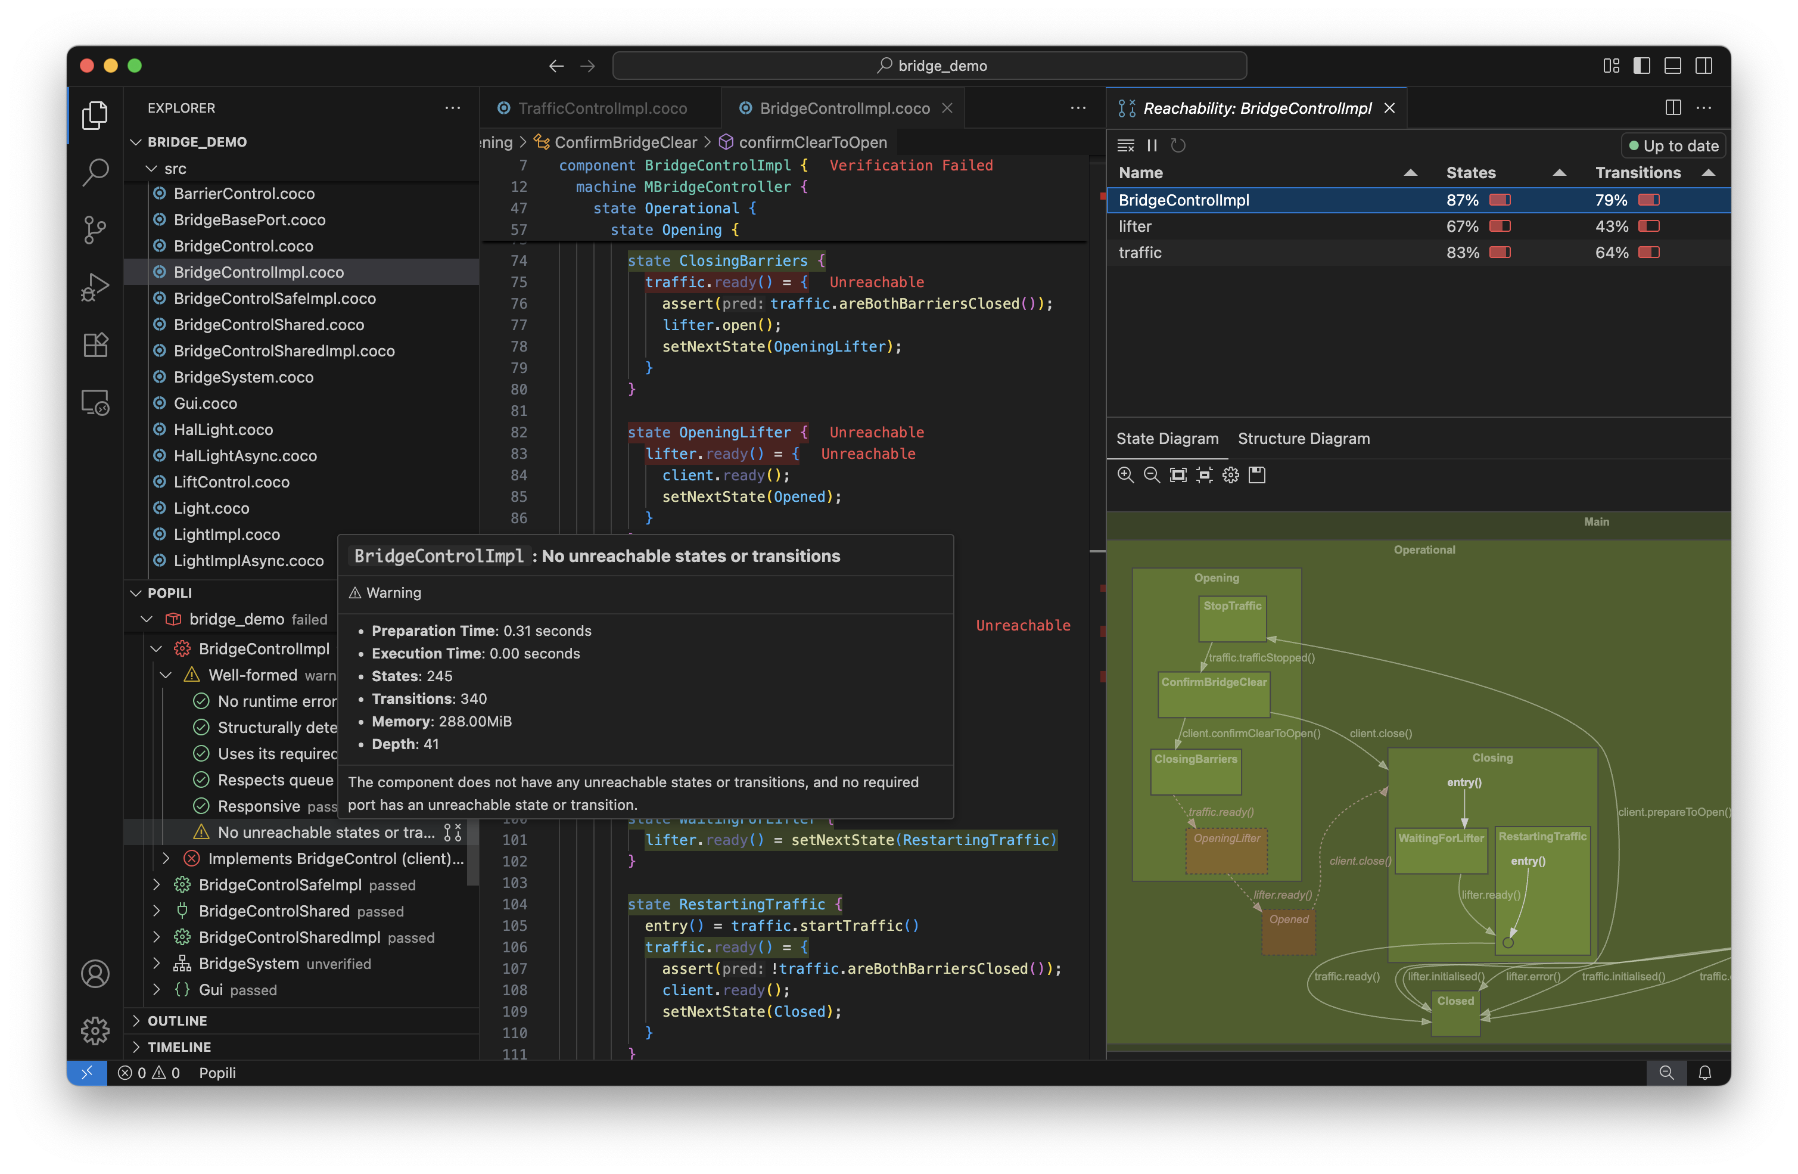Click the zoom out icon in diagram toolbar
Viewport: 1798px width, 1174px height.
point(1152,474)
